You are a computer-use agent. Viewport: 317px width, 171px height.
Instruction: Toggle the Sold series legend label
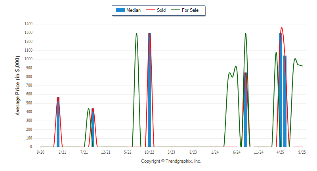tap(161, 10)
